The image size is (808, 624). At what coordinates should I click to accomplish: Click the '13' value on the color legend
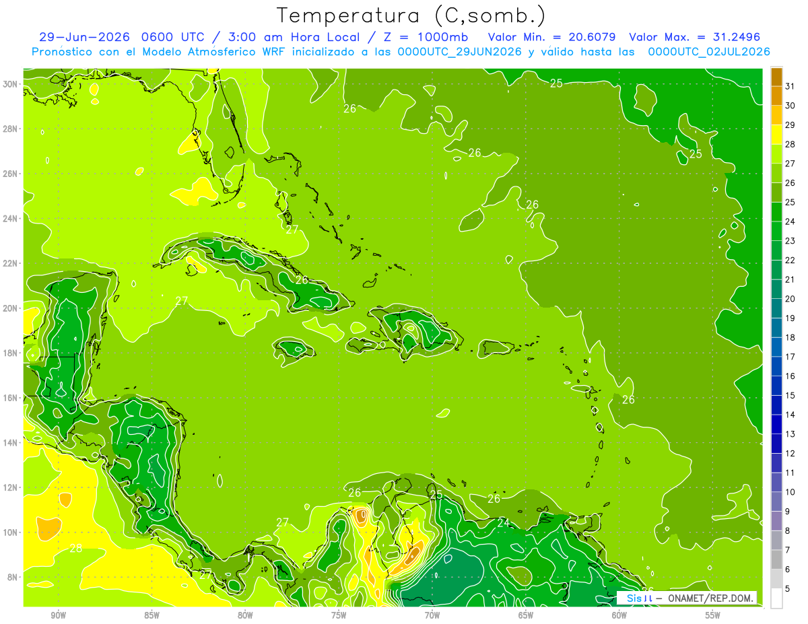[790, 434]
